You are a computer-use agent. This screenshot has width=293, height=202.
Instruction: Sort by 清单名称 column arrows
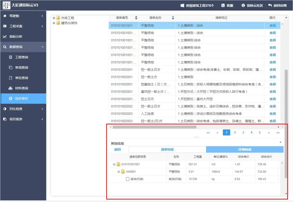173,18
